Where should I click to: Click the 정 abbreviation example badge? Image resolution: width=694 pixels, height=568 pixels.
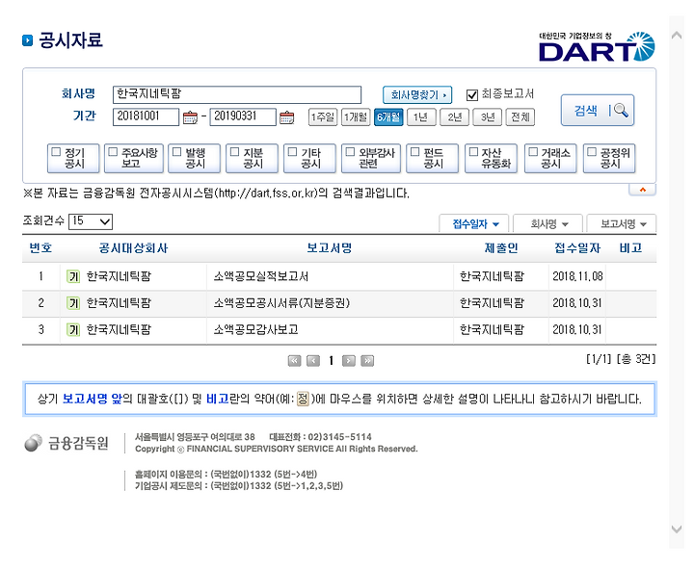point(303,399)
